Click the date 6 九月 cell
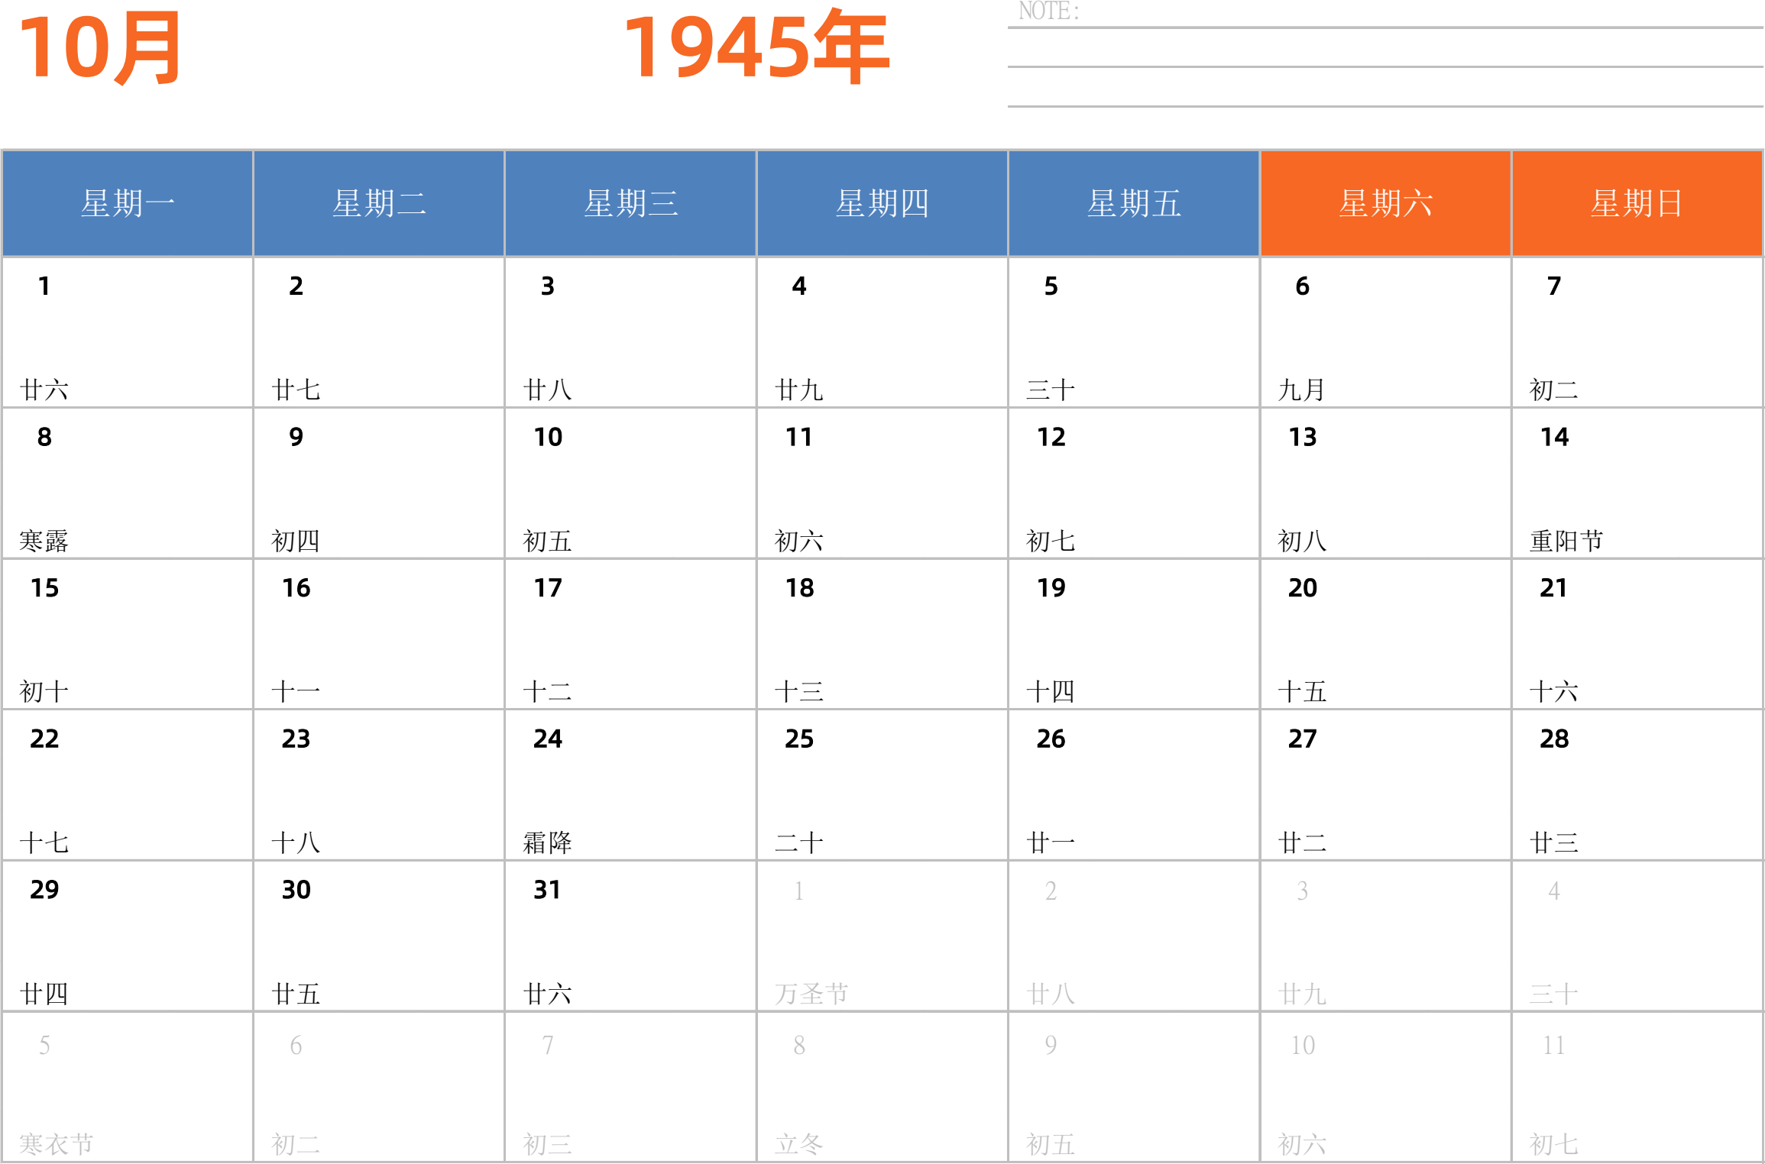This screenshot has height=1164, width=1765. coord(1385,332)
